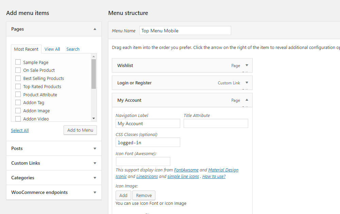The width and height of the screenshot is (340, 214).
Task: Click the Icon Font (Awesome) input field
Action: pyautogui.click(x=143, y=162)
